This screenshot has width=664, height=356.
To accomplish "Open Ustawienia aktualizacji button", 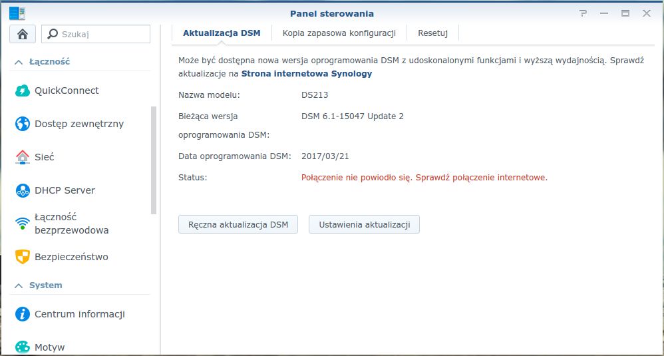I will click(364, 224).
